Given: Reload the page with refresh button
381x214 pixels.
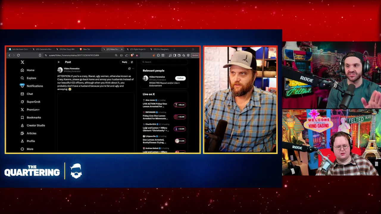Looking at the screenshot, I should [18, 55].
